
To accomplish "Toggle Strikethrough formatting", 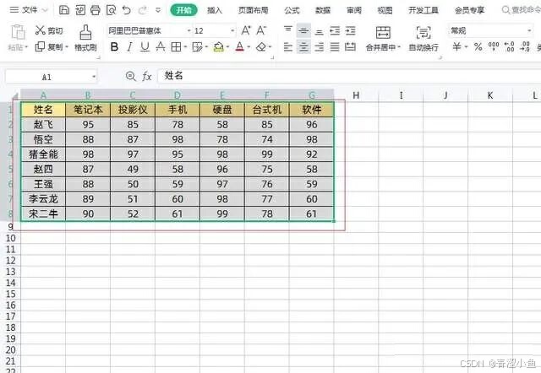I will tap(161, 46).
